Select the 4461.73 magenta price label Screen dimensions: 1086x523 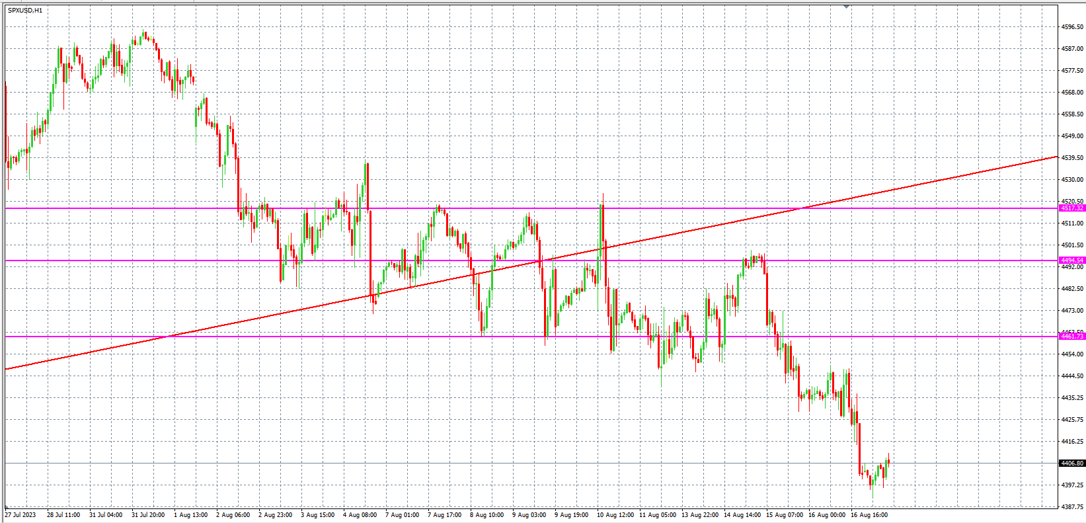pyautogui.click(x=1071, y=337)
